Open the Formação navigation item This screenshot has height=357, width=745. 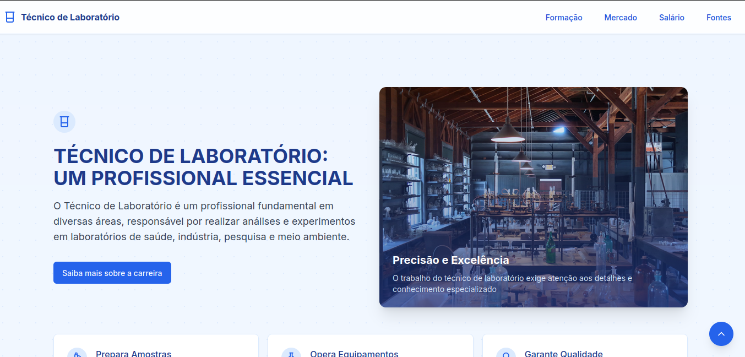(x=564, y=17)
